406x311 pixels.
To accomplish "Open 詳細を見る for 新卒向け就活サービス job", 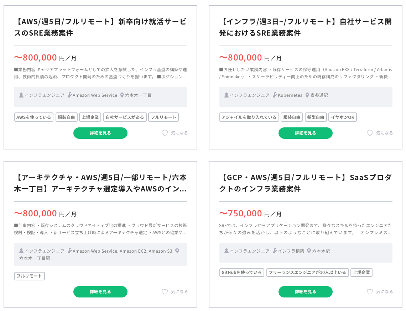I will pyautogui.click(x=100, y=133).
